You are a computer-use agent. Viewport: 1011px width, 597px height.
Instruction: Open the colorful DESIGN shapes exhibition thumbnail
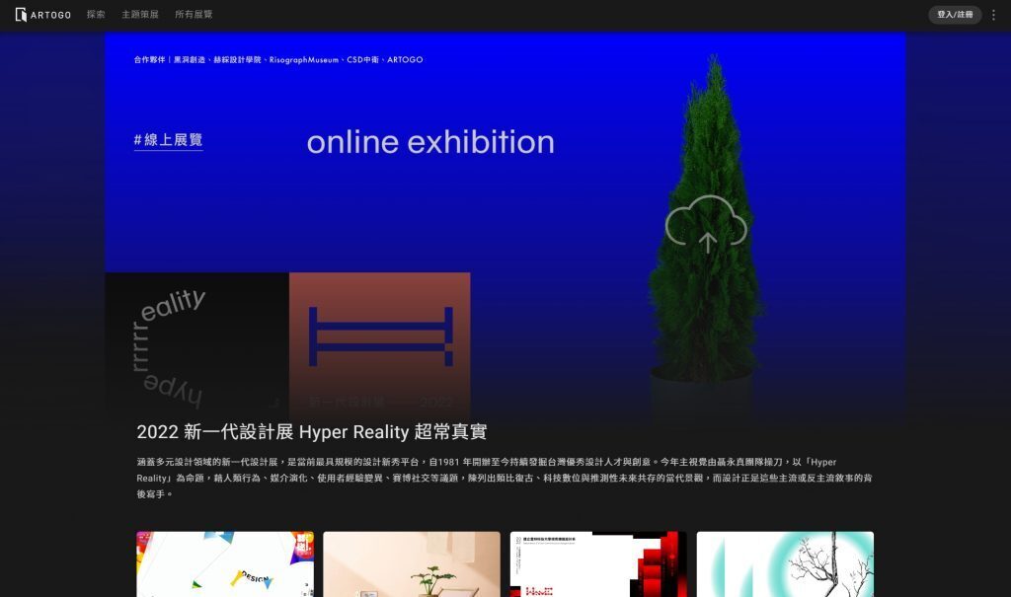[x=225, y=564]
